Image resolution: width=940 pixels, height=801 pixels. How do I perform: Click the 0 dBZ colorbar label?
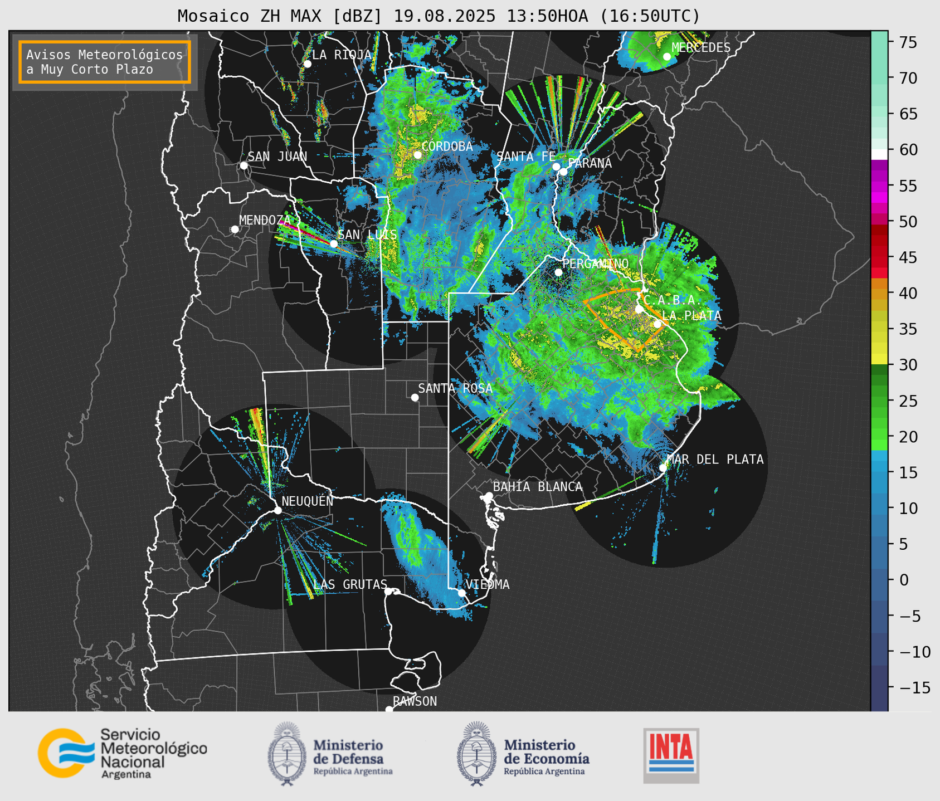[903, 580]
